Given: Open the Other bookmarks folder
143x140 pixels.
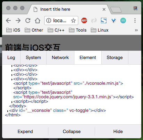Looking at the screenshot, I should tap(34, 30).
